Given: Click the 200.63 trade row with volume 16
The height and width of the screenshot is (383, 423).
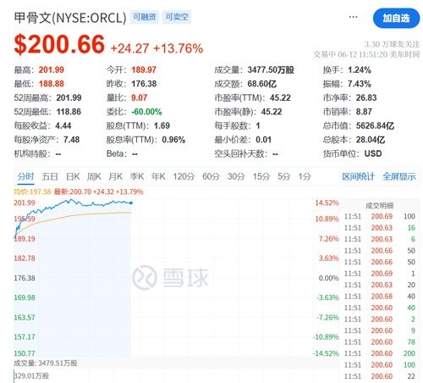Looking at the screenshot, I should tap(380, 228).
